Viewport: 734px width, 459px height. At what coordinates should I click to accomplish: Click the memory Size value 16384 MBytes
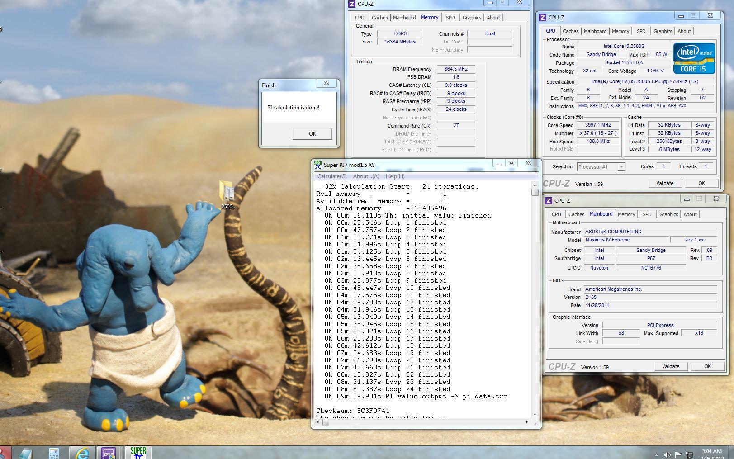coord(400,42)
